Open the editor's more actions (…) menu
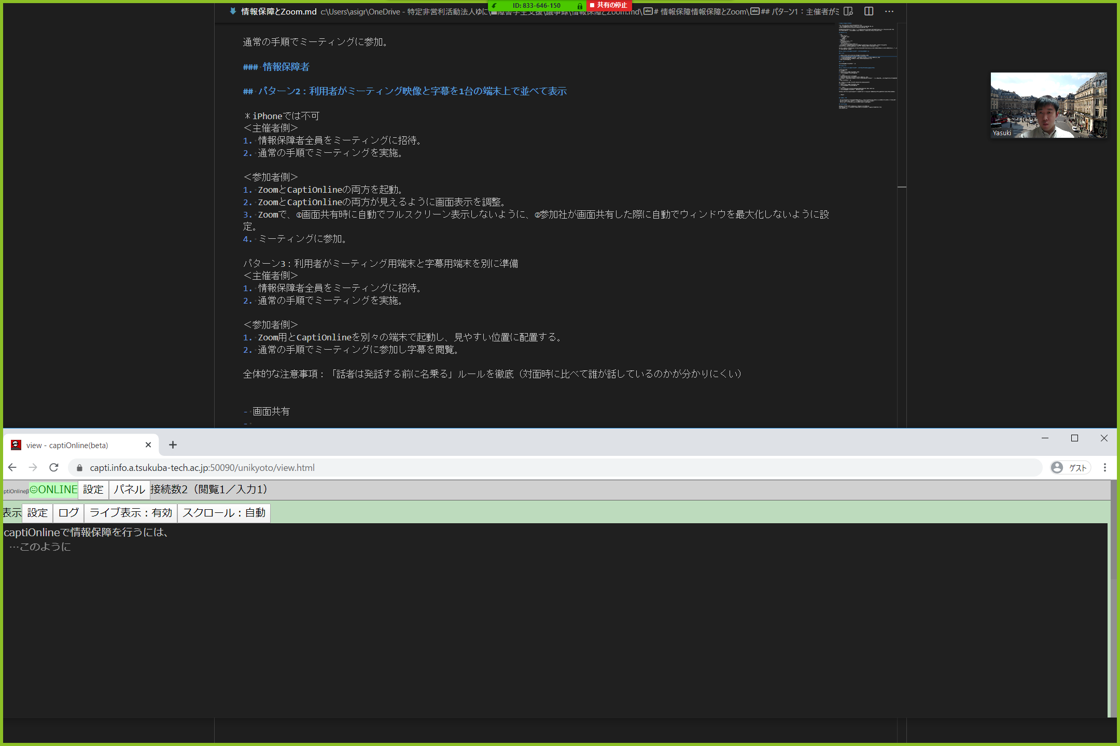 889,11
